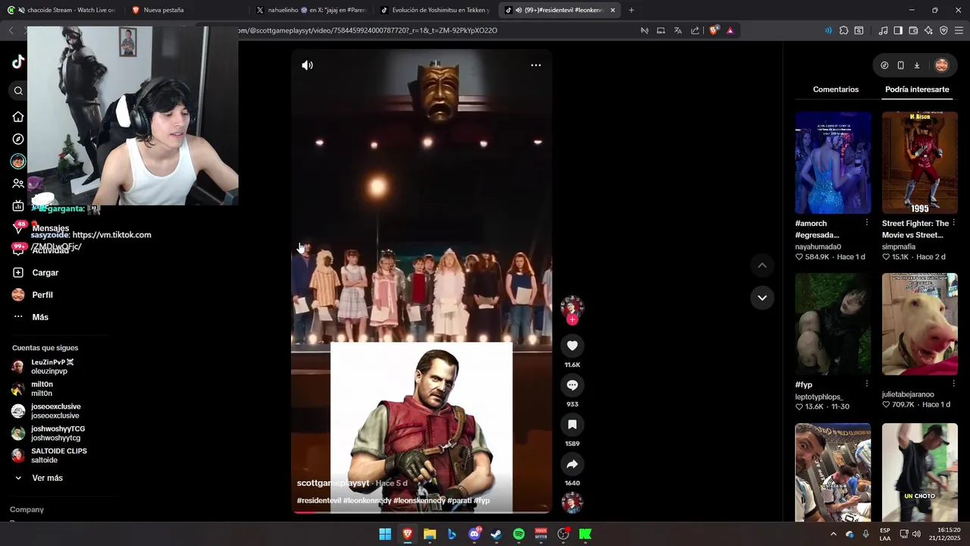Save video with the bookmark icon

tap(572, 425)
